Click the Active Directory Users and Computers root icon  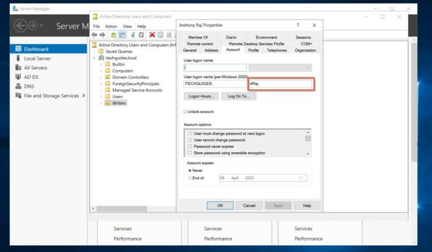point(94,45)
